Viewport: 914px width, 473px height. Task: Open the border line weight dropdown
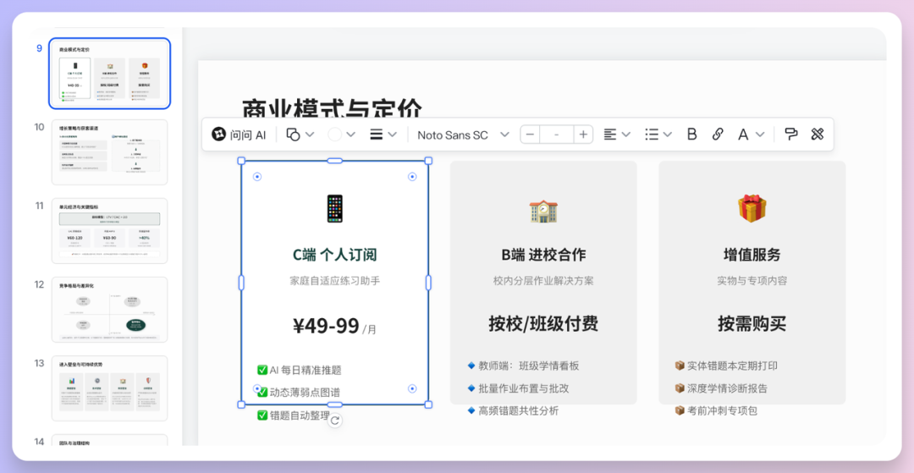click(x=383, y=135)
